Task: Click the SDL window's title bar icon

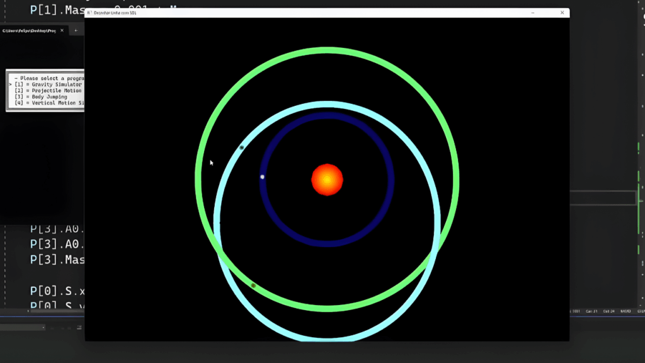Action: 89,13
